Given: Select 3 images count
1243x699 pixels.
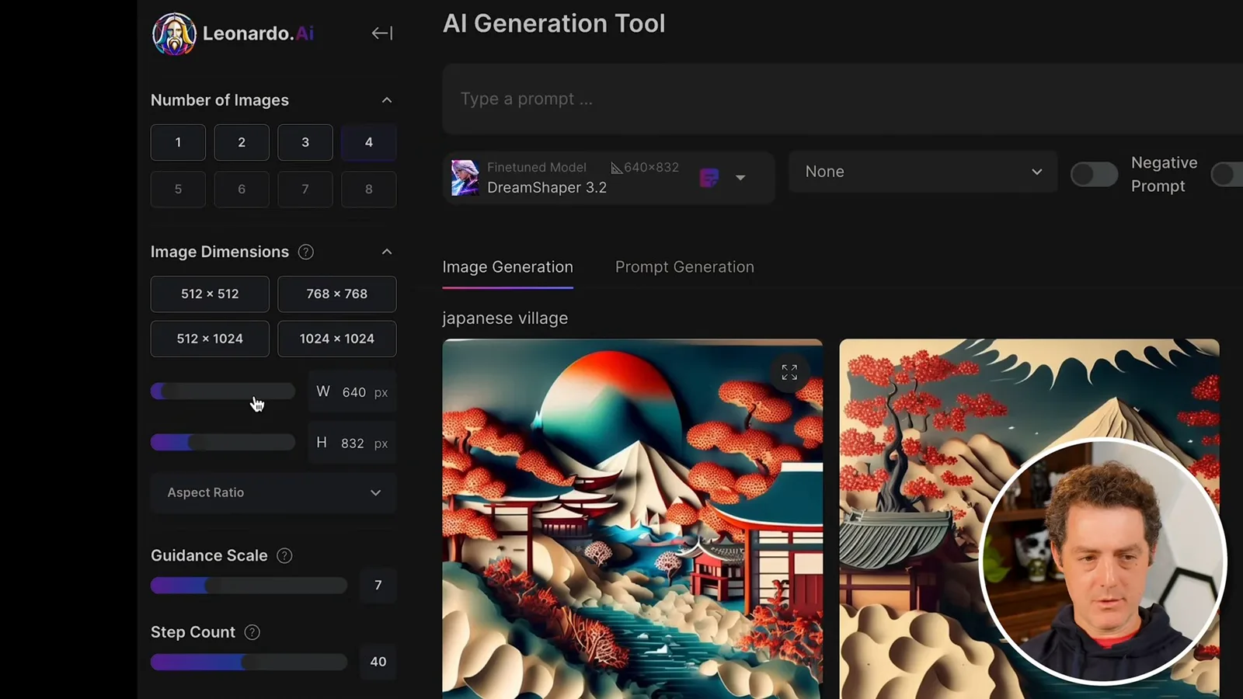Looking at the screenshot, I should 305,142.
